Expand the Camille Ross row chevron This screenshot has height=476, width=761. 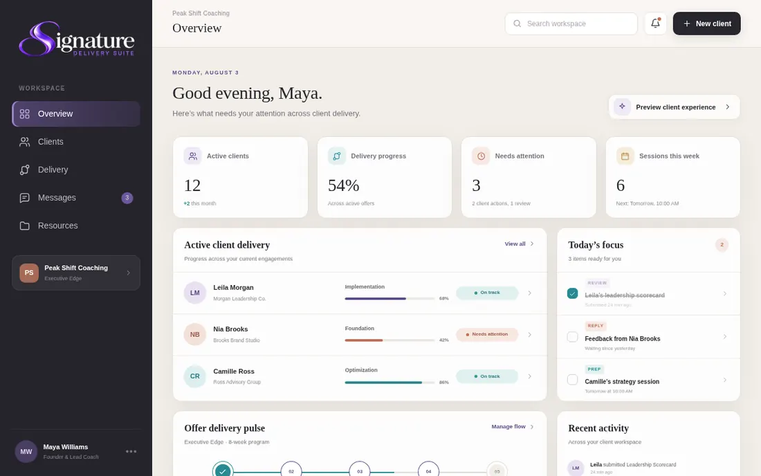[529, 376]
